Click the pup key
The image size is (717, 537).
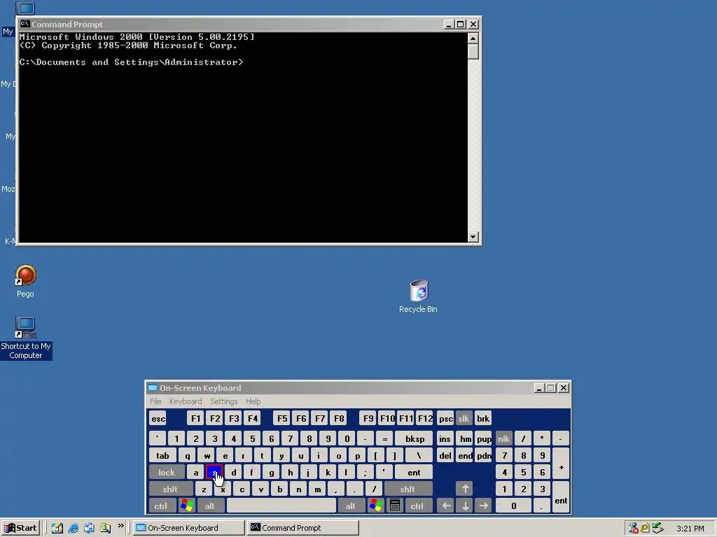click(x=484, y=439)
